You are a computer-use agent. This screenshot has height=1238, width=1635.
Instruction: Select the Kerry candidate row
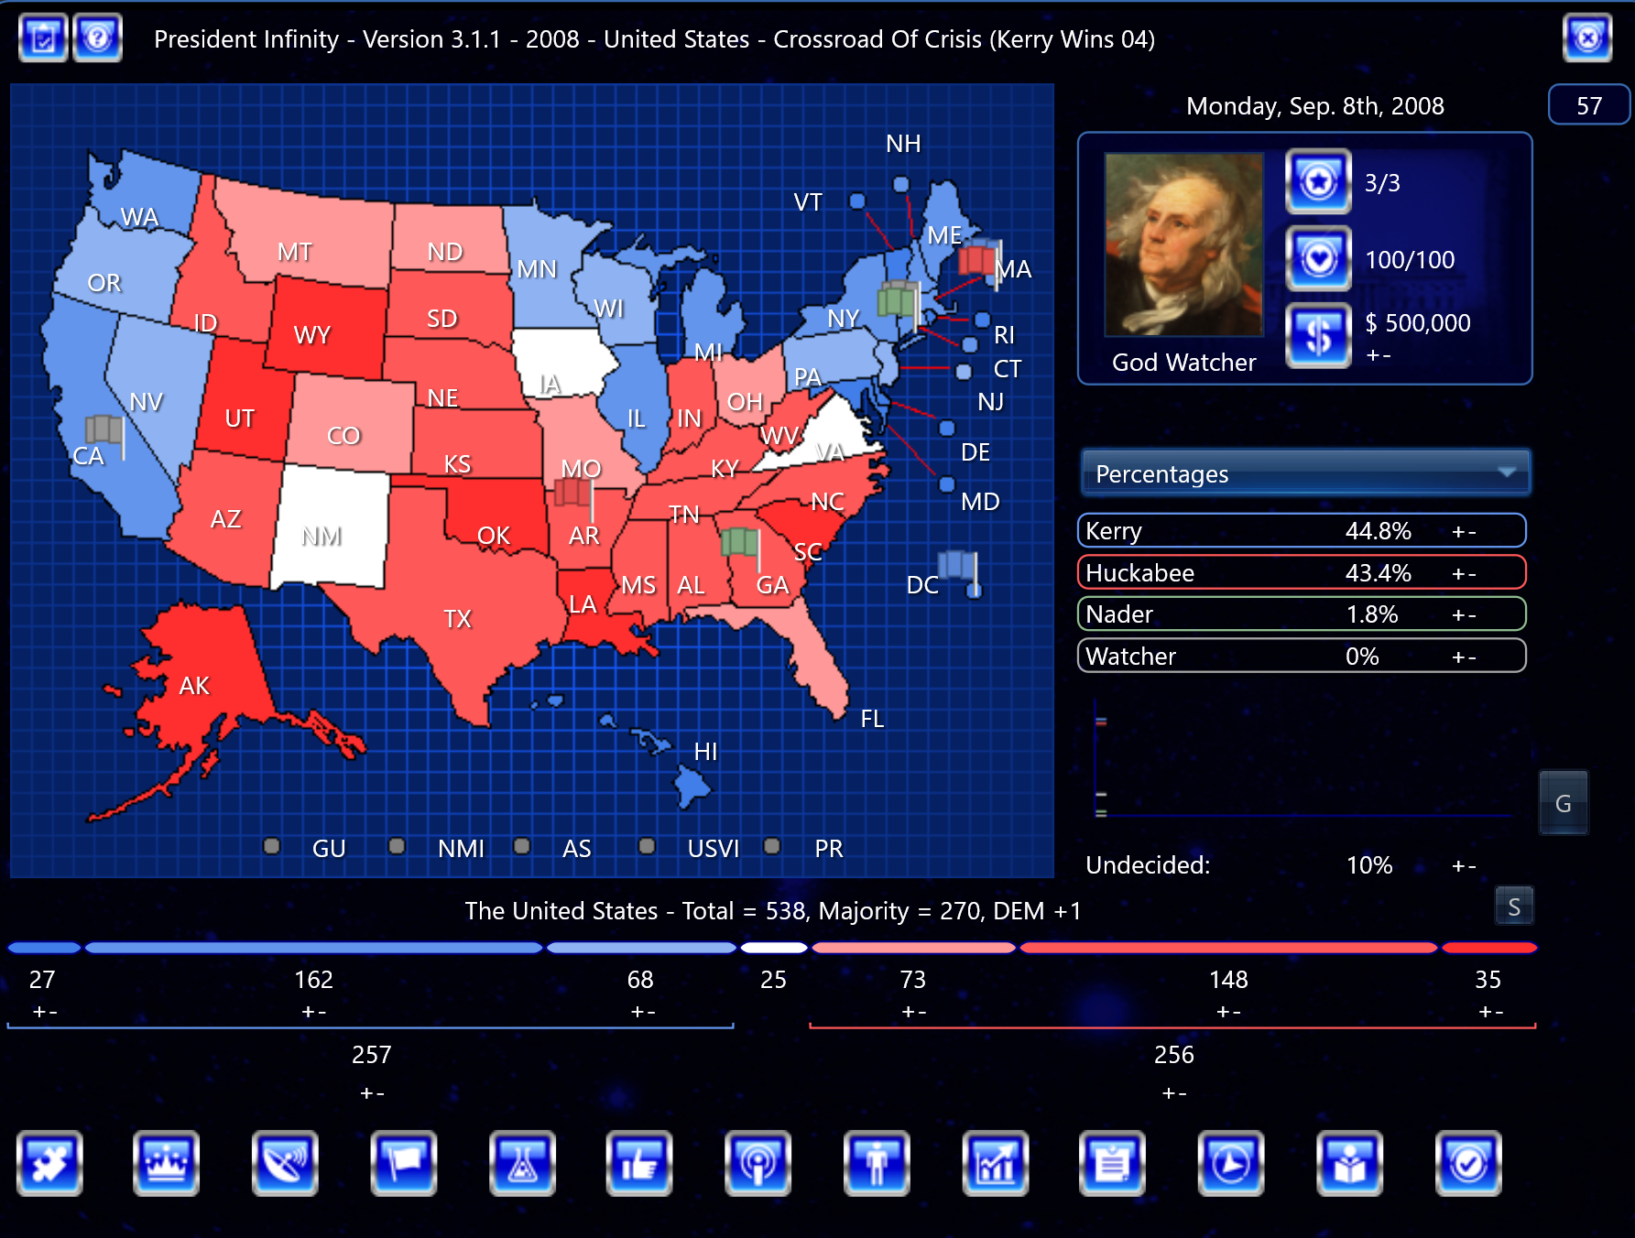click(x=1301, y=531)
